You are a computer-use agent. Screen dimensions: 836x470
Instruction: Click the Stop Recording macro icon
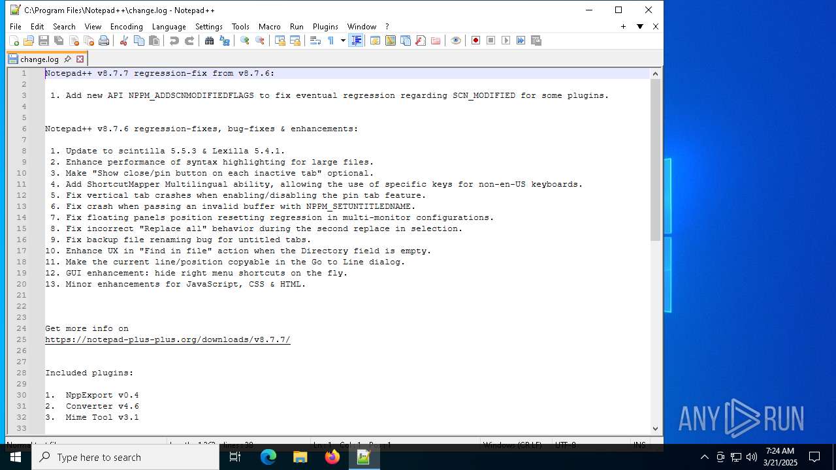[x=490, y=40]
